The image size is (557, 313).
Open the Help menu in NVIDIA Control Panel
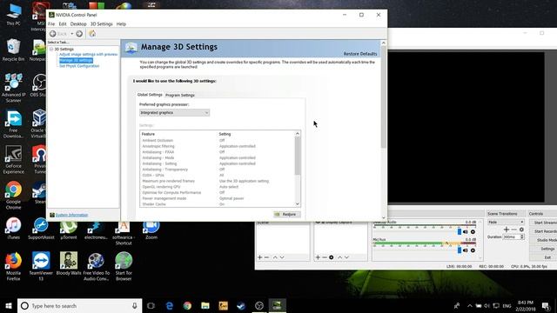pyautogui.click(x=121, y=23)
